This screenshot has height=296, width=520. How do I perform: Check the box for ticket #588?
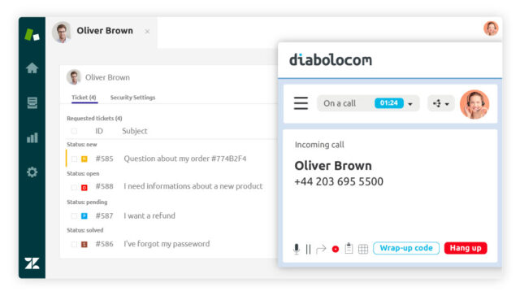pyautogui.click(x=74, y=188)
